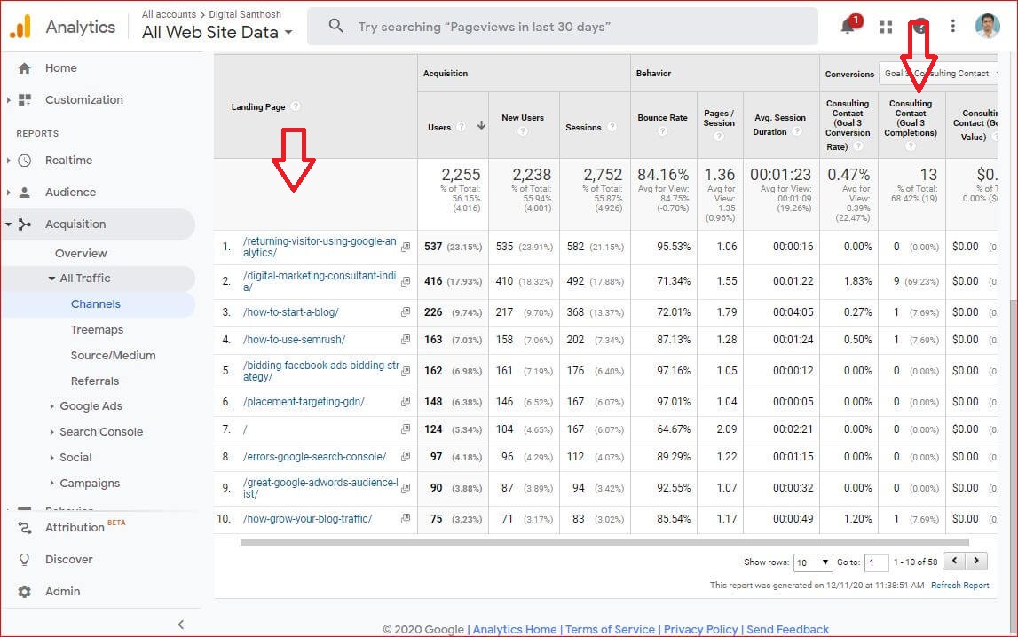Image resolution: width=1018 pixels, height=637 pixels.
Task: Click the New Users column header
Action: pyautogui.click(x=523, y=117)
